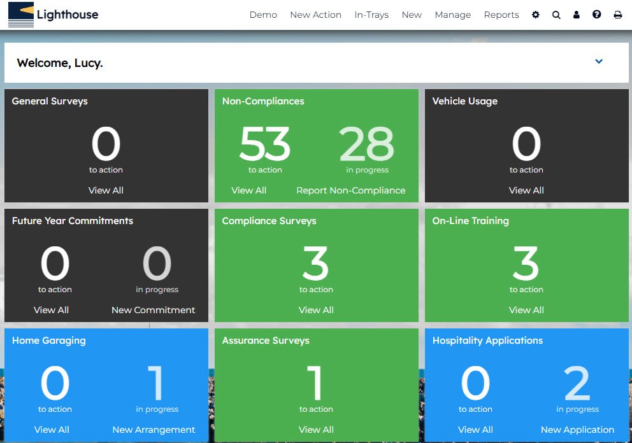Open the Manage menu

pyautogui.click(x=452, y=15)
